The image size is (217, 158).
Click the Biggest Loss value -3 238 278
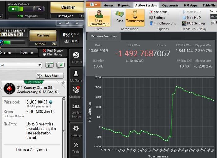pyautogui.click(x=203, y=66)
